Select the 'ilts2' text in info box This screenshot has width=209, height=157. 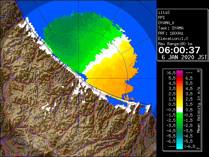[164, 12]
